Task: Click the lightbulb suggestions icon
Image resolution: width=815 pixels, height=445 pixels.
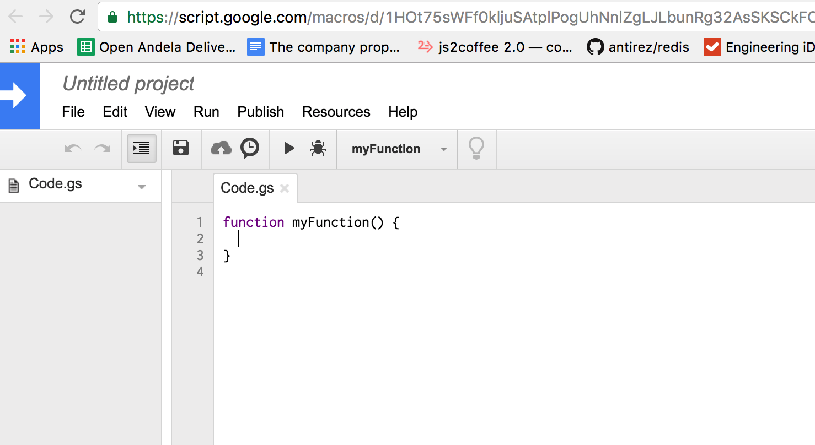Action: click(x=476, y=148)
